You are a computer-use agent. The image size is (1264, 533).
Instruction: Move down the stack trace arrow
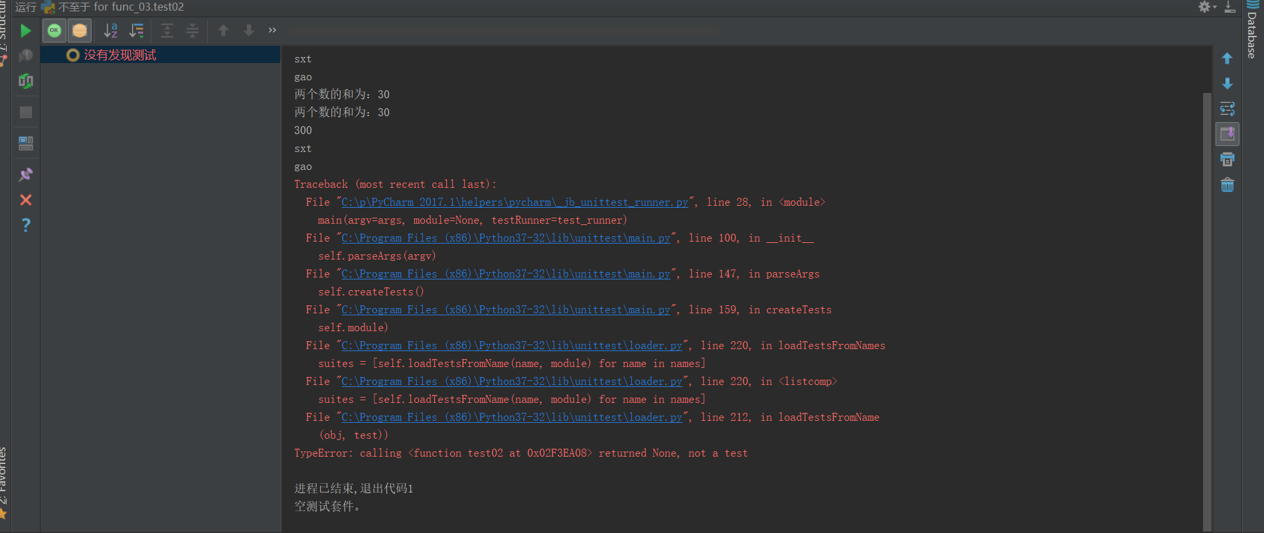click(x=1227, y=84)
